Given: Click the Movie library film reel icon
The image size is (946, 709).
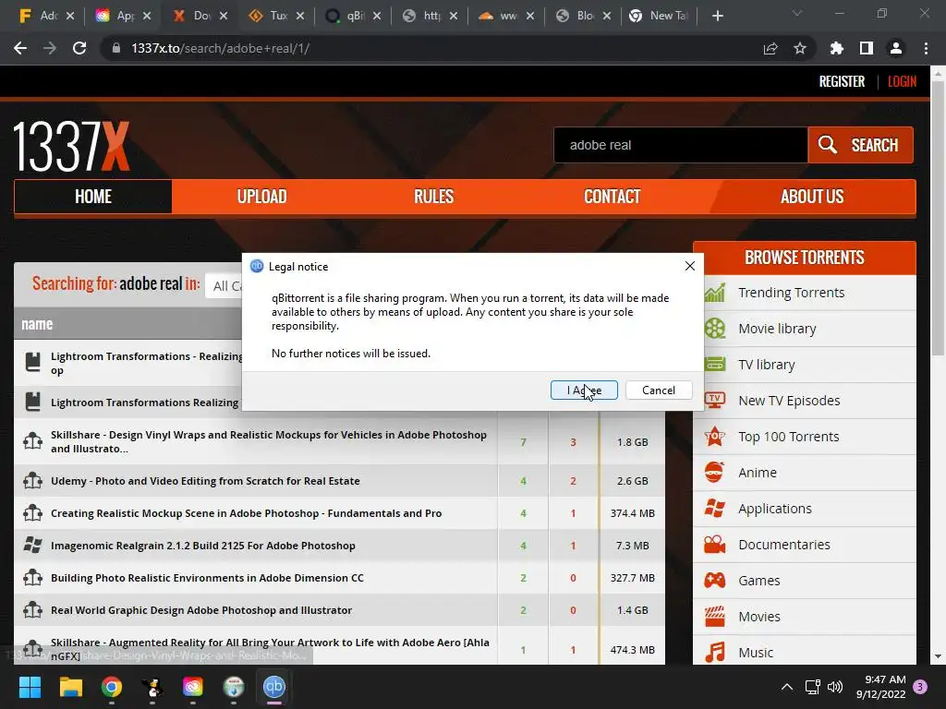Looking at the screenshot, I should point(715,329).
